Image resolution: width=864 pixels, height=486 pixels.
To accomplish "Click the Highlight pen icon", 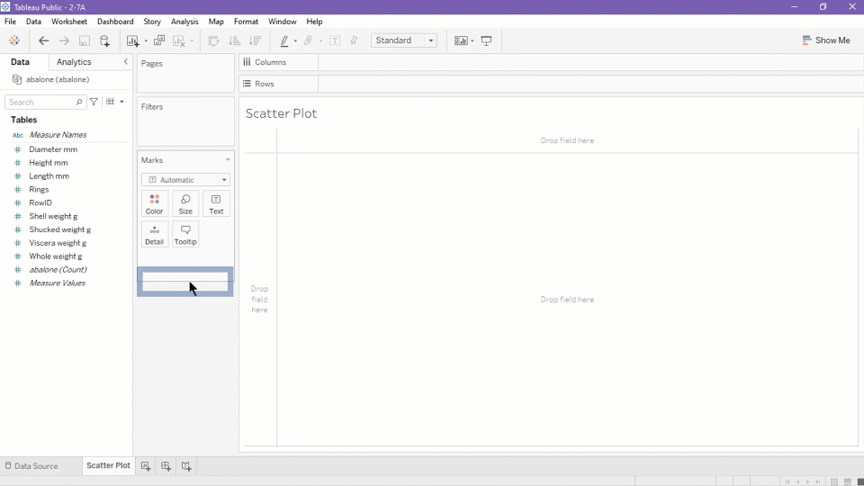I will tap(284, 40).
